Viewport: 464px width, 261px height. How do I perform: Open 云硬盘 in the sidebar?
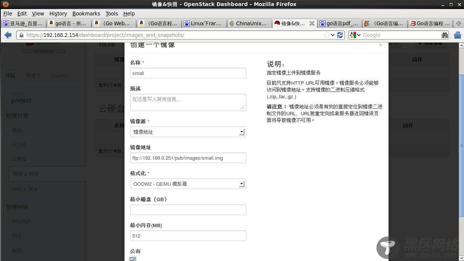click(19, 159)
